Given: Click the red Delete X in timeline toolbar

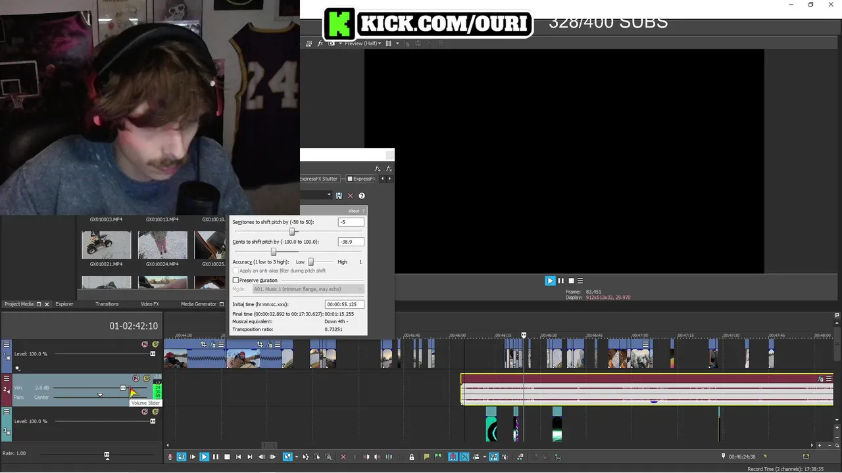Looking at the screenshot, I should pyautogui.click(x=343, y=457).
